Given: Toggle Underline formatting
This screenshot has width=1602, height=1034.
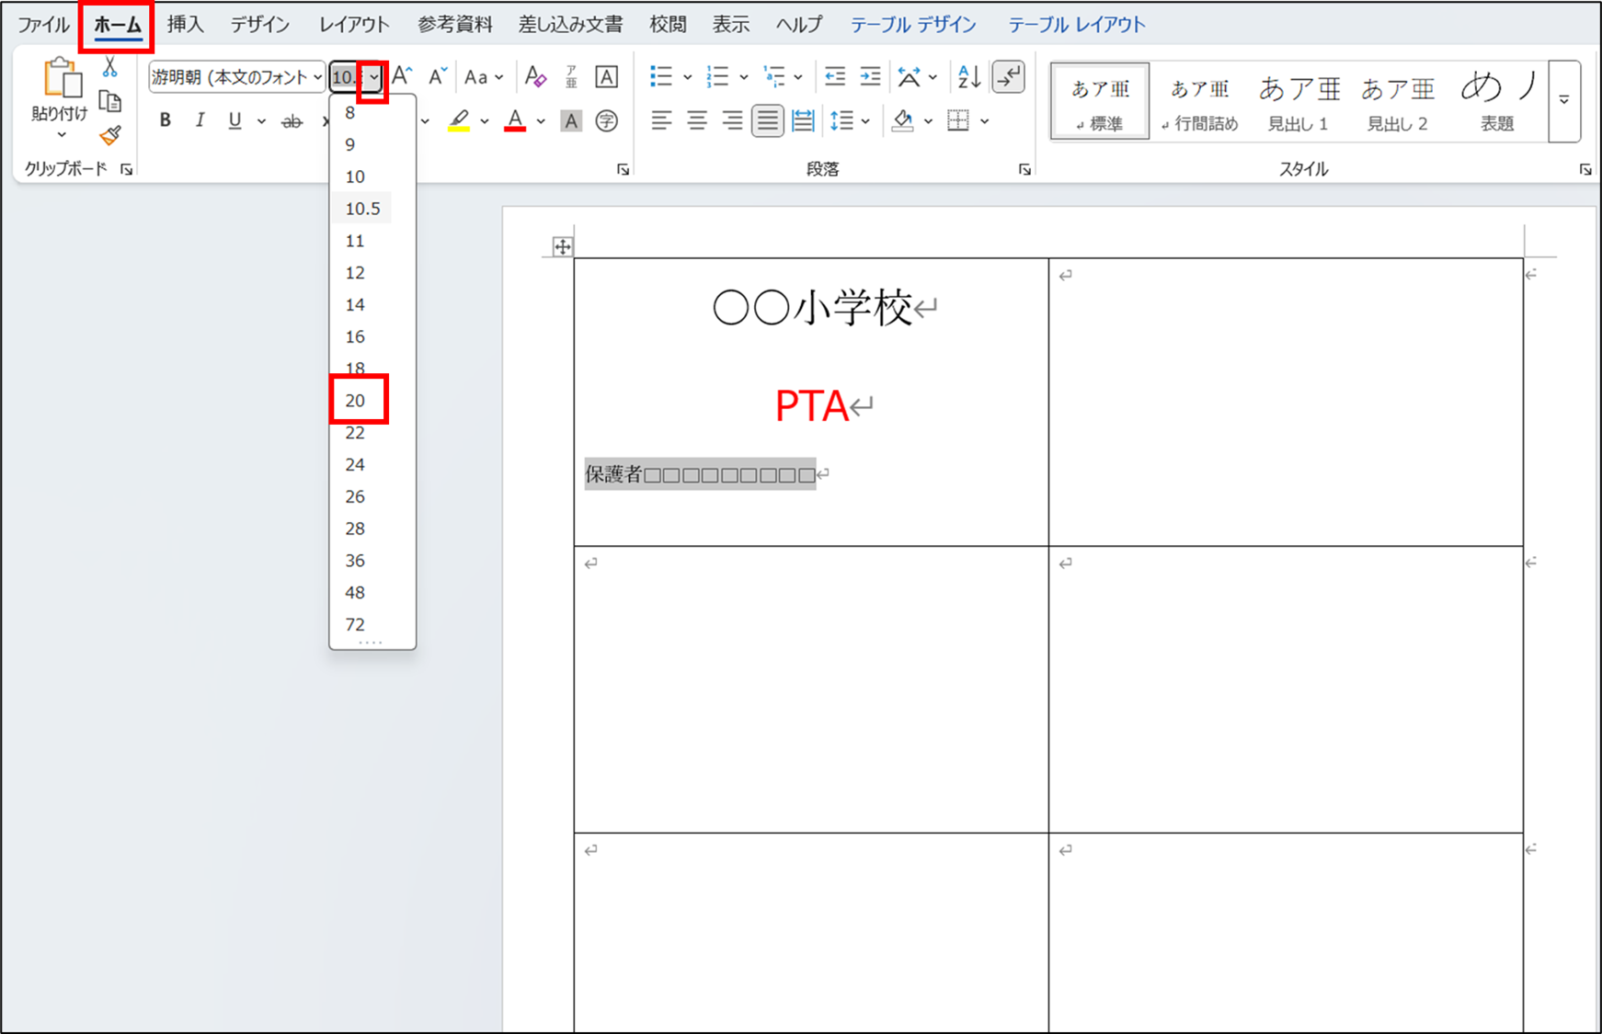Looking at the screenshot, I should pyautogui.click(x=235, y=120).
